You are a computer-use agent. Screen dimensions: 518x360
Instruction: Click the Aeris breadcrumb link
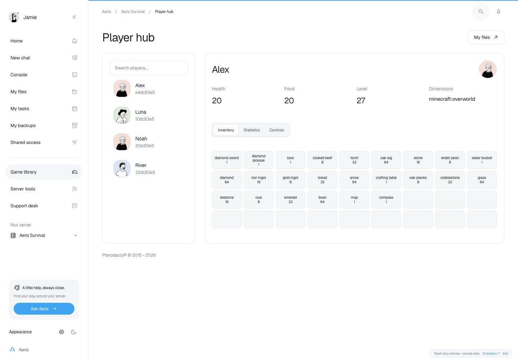coord(106,12)
